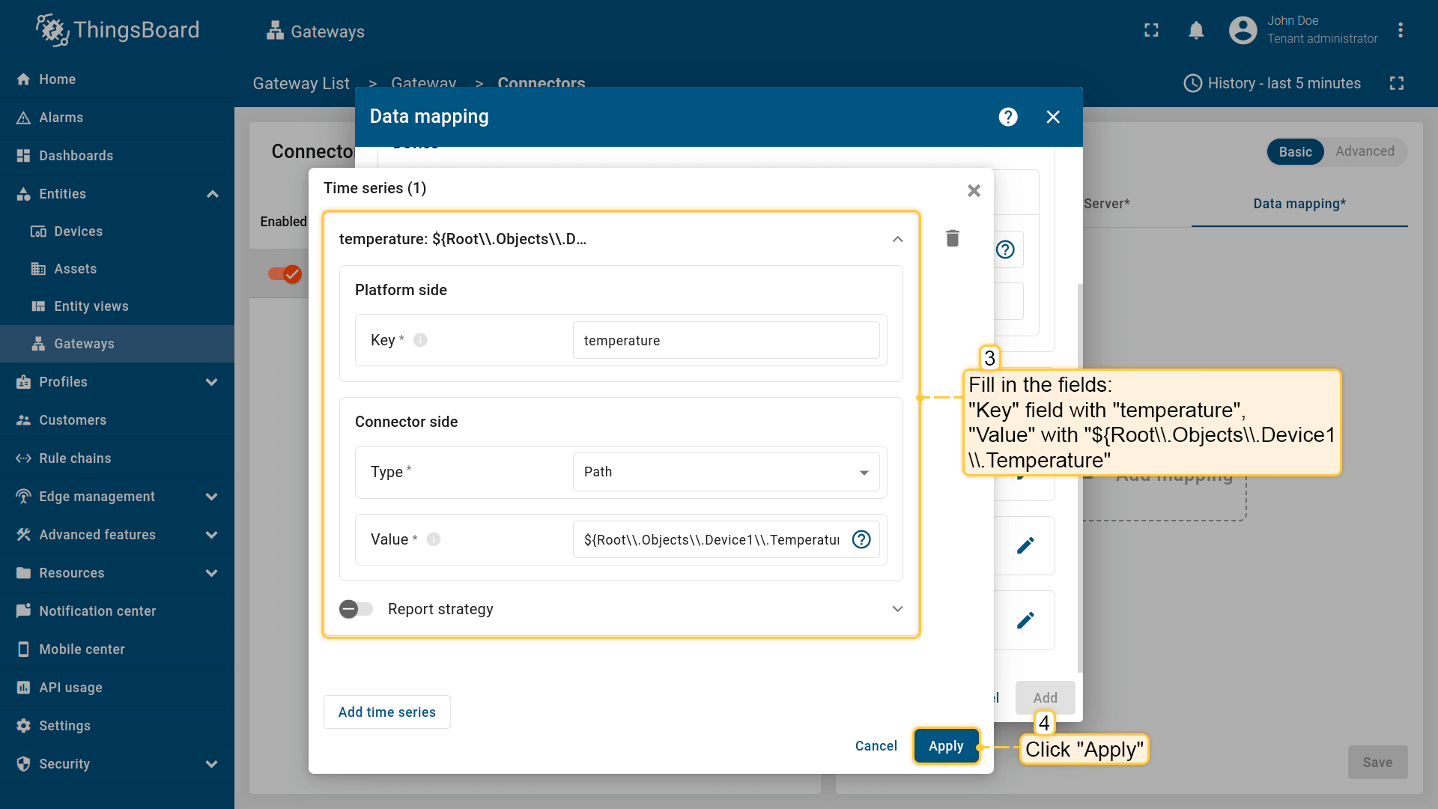Expand the Security section
The height and width of the screenshot is (809, 1438).
(212, 764)
